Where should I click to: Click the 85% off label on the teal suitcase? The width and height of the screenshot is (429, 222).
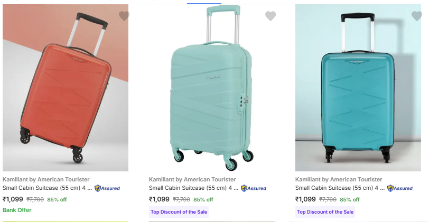349,200
